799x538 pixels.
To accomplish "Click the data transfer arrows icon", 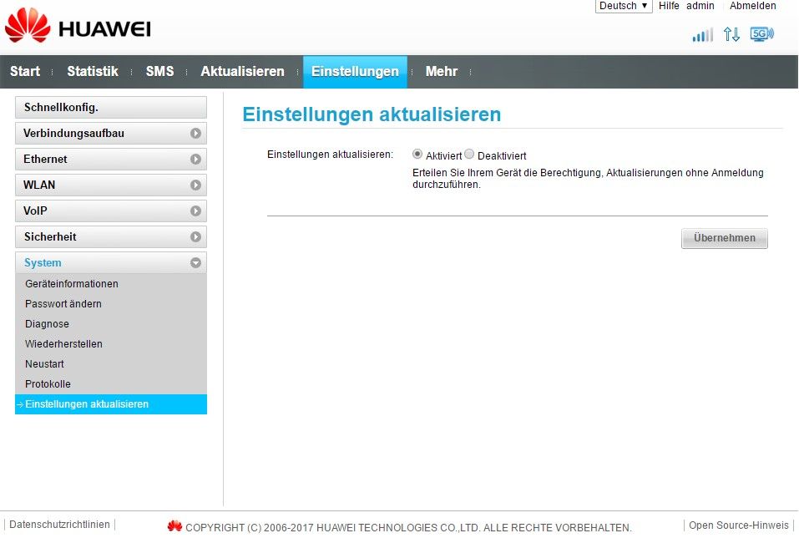I will click(x=731, y=34).
